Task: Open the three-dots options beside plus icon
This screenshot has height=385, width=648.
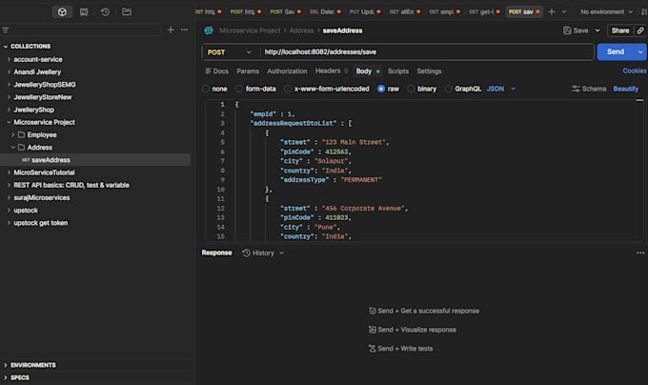Action: point(184,30)
